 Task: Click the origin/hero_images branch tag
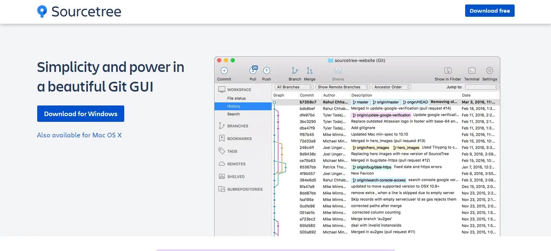point(370,148)
